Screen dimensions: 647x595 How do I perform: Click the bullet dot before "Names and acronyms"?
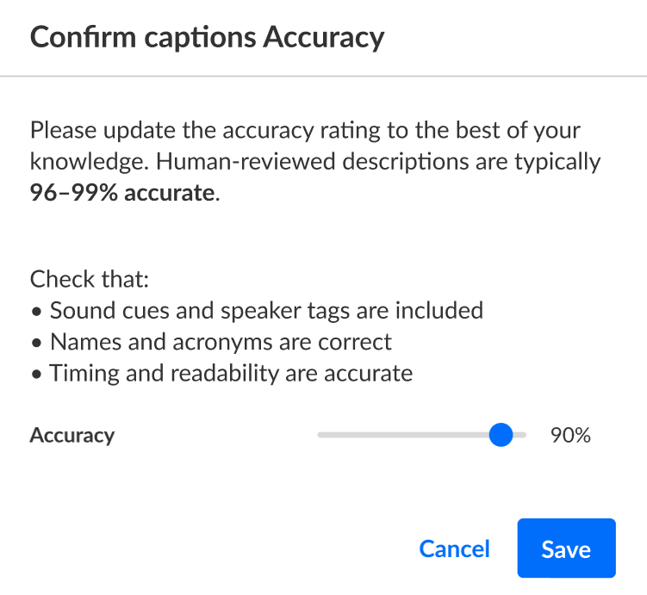click(x=36, y=343)
